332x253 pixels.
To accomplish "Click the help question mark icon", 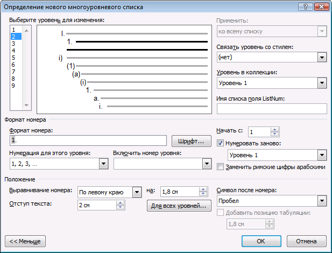I will point(305,7).
